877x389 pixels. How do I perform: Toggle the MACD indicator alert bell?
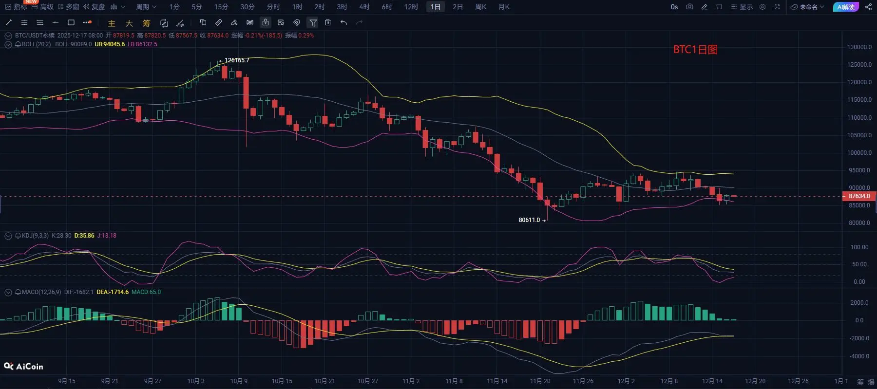(18, 292)
